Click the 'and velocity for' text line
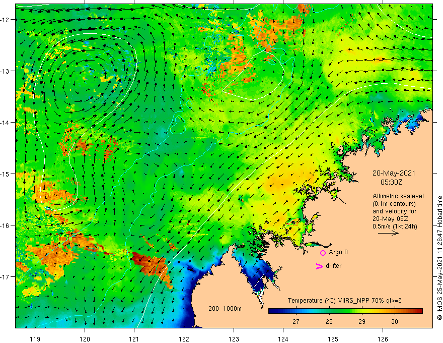Screen dimensions: 443x343 (394, 211)
